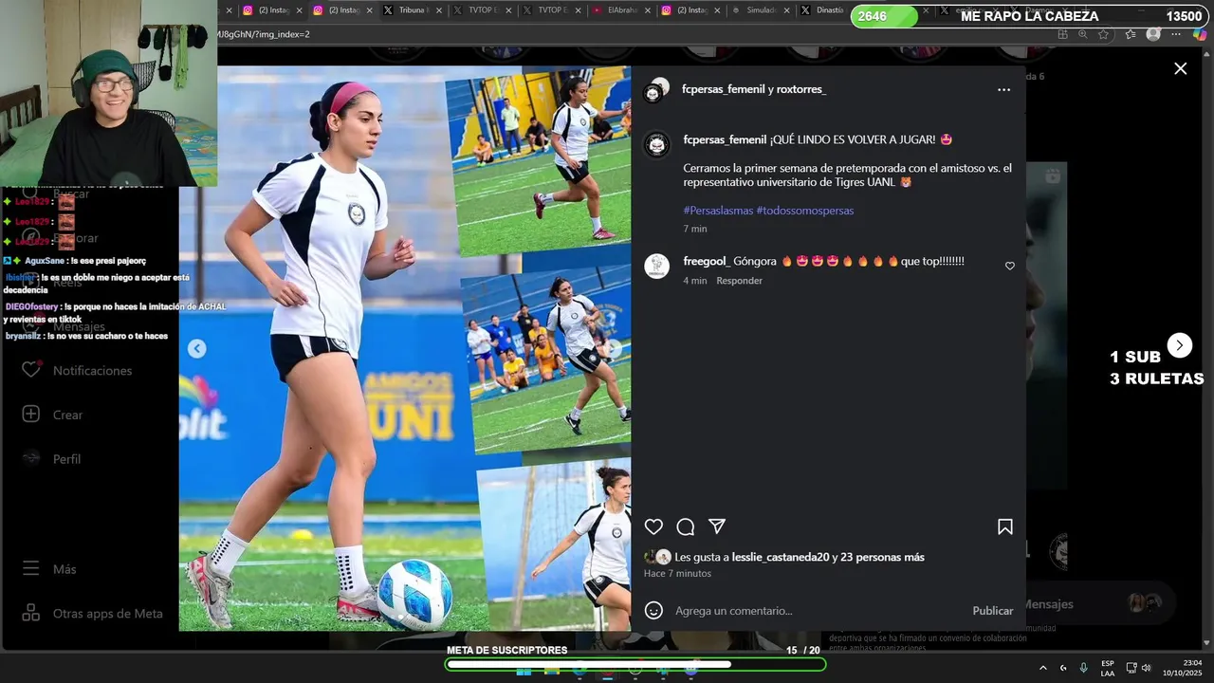The width and height of the screenshot is (1214, 683).
Task: Open the #Persaslasmas hashtag
Action: [x=718, y=211]
